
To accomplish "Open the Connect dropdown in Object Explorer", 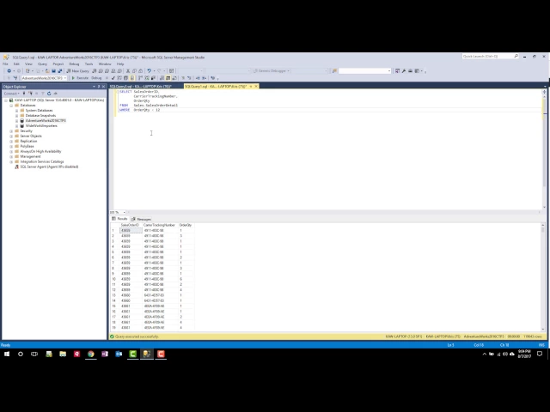I will tap(11, 94).
